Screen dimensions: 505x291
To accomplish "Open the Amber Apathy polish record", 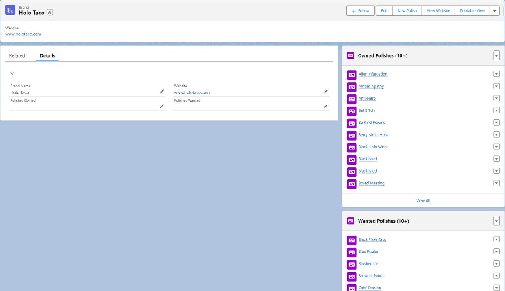I will (x=371, y=86).
